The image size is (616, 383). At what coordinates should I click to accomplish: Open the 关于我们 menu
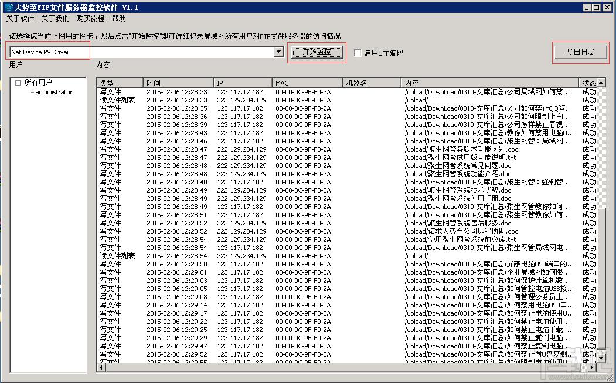[x=55, y=19]
